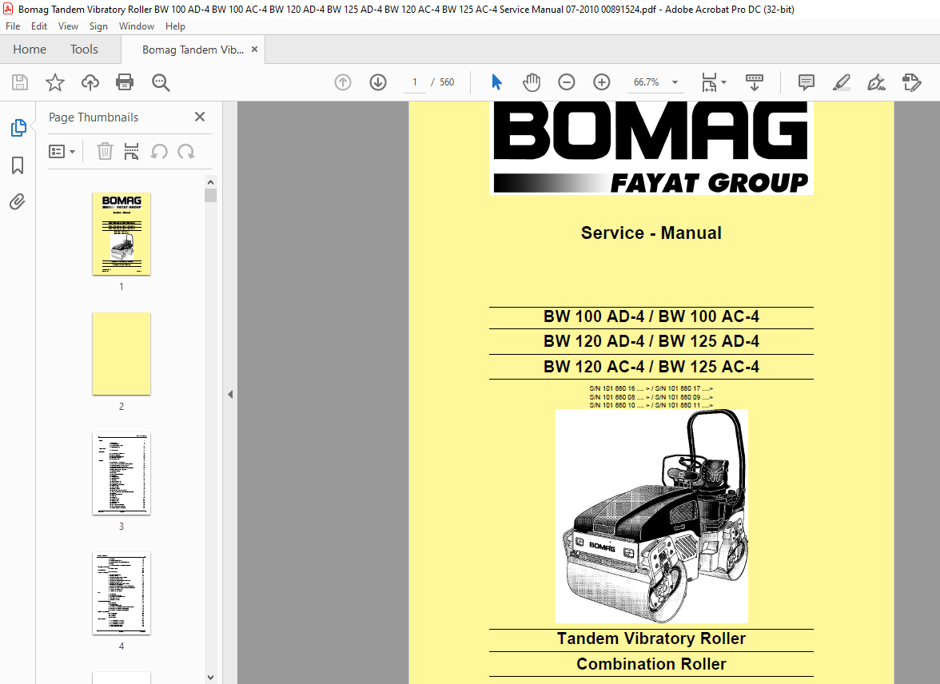Viewport: 940px width, 684px height.
Task: Collapse the navigation pane with arrow
Action: (x=230, y=395)
